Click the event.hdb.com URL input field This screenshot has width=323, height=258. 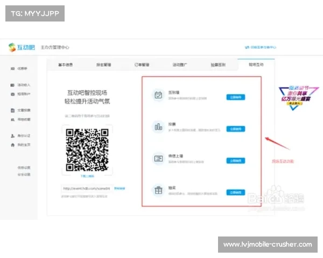[87, 189]
